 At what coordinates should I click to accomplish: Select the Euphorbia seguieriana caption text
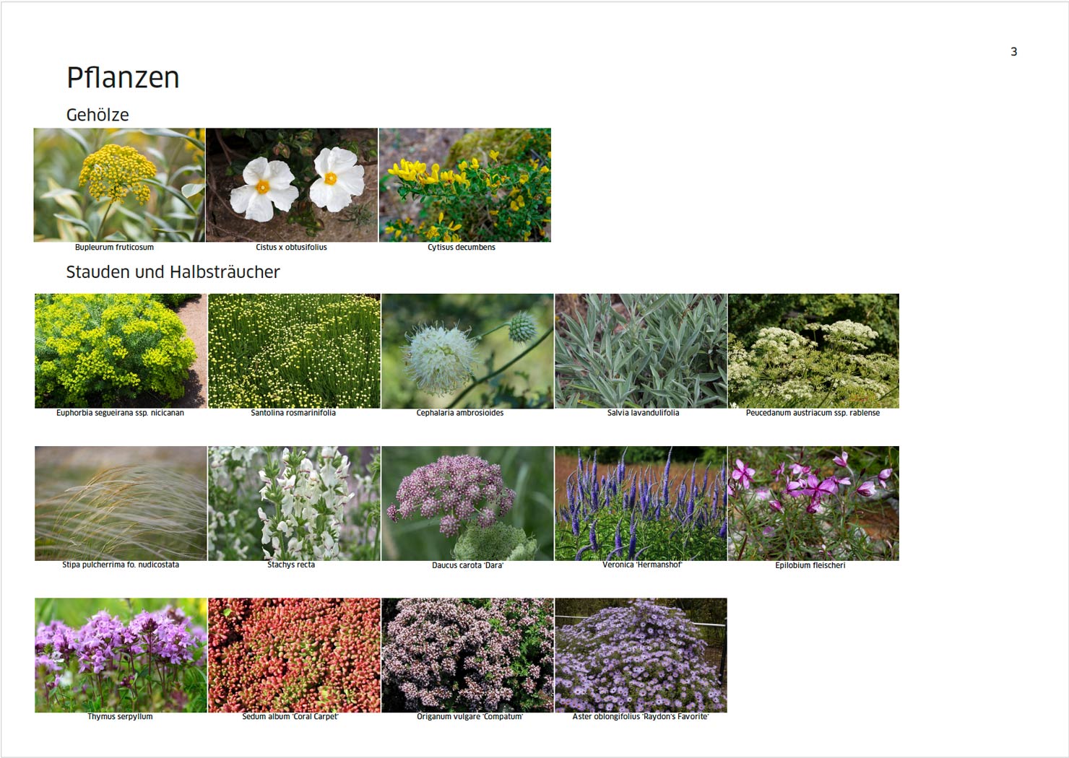pyautogui.click(x=120, y=413)
